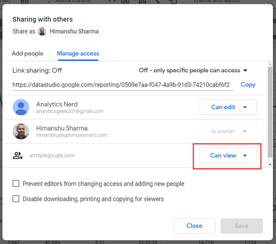Click the Analytics Nerd avatar icon
276x244 pixels.
(21, 107)
